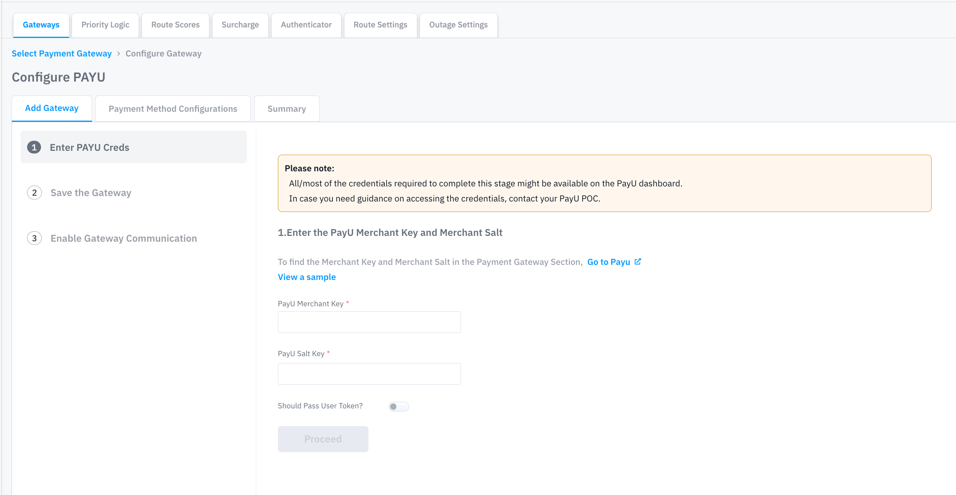The image size is (956, 495).
Task: Click Select Payment Gateway breadcrumb link
Action: pos(62,53)
